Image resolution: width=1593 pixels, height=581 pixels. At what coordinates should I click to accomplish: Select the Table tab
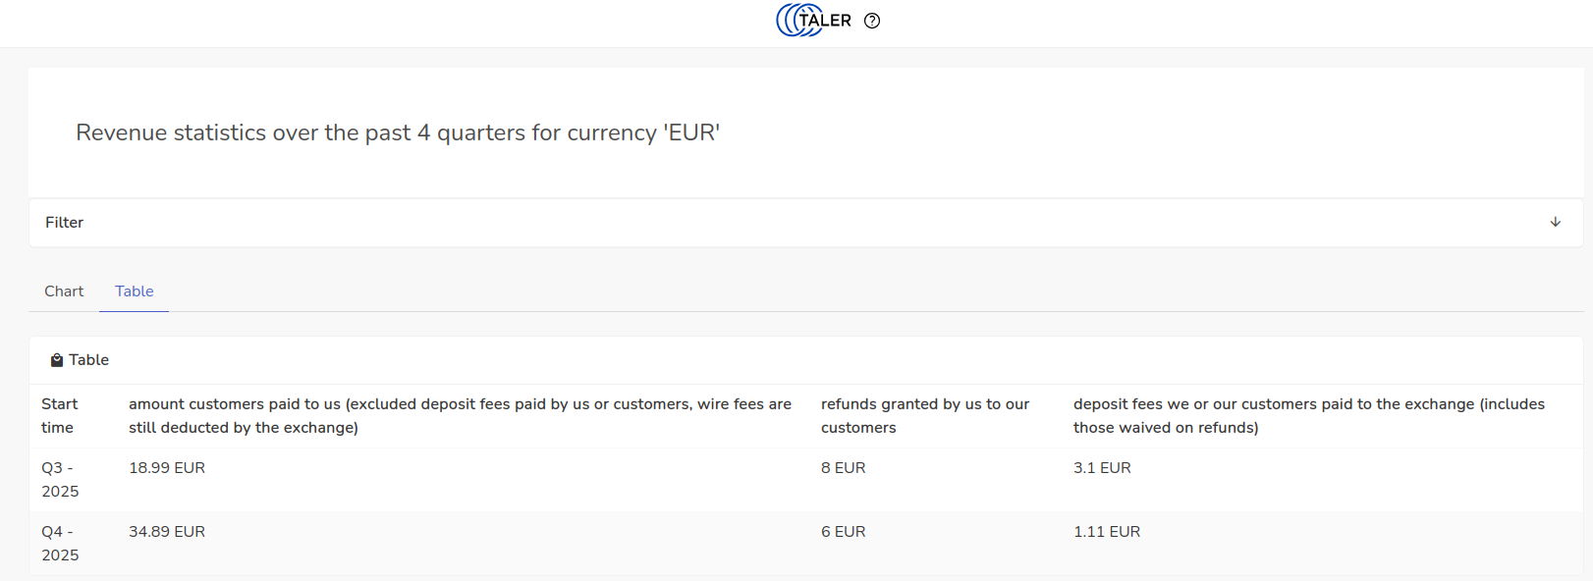coord(135,291)
